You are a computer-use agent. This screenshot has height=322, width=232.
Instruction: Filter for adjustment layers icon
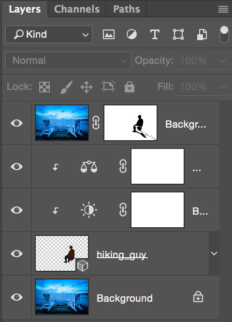[131, 34]
